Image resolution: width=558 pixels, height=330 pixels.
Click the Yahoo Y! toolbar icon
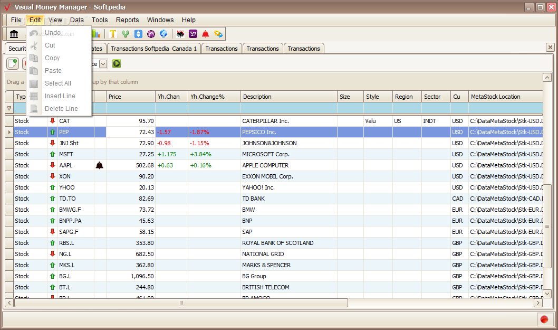point(193,34)
